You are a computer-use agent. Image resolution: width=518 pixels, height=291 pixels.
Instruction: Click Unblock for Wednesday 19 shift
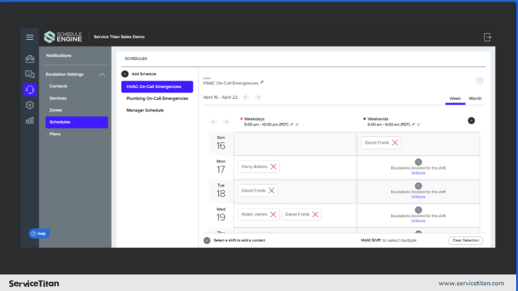point(418,220)
